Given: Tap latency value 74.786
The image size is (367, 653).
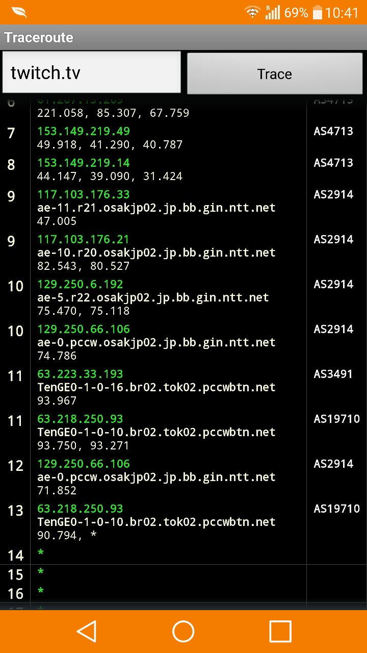Looking at the screenshot, I should pyautogui.click(x=57, y=356).
